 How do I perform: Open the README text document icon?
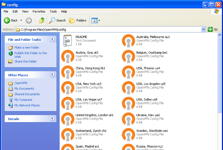pyautogui.click(x=68, y=40)
